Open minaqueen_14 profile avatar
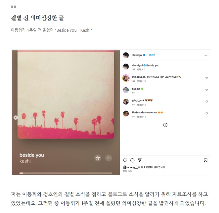The height and width of the screenshot is (213, 219). tap(126, 78)
